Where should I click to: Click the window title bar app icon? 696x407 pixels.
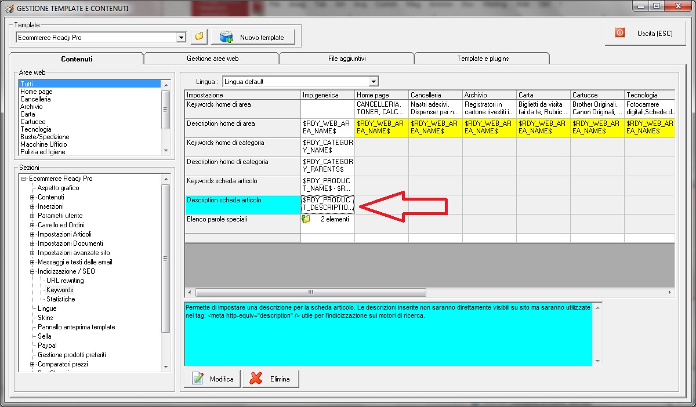pos(9,9)
